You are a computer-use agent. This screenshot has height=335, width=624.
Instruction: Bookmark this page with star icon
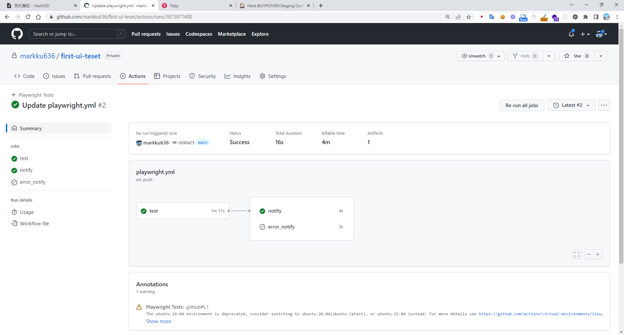(468, 17)
